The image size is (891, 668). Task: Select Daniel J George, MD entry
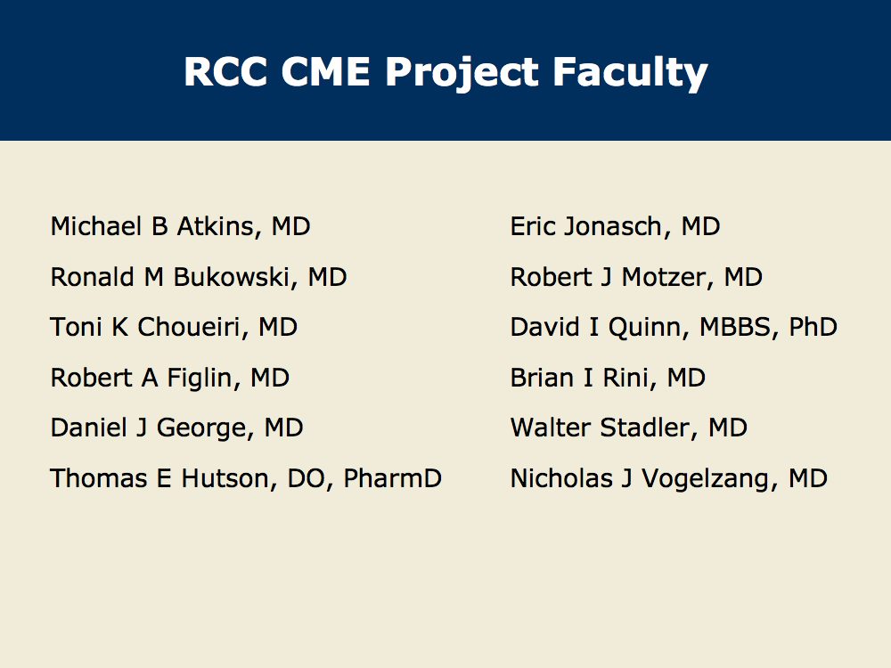176,428
